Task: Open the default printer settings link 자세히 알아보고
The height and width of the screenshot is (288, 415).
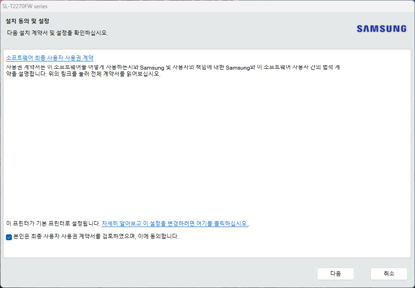Action: [x=175, y=223]
